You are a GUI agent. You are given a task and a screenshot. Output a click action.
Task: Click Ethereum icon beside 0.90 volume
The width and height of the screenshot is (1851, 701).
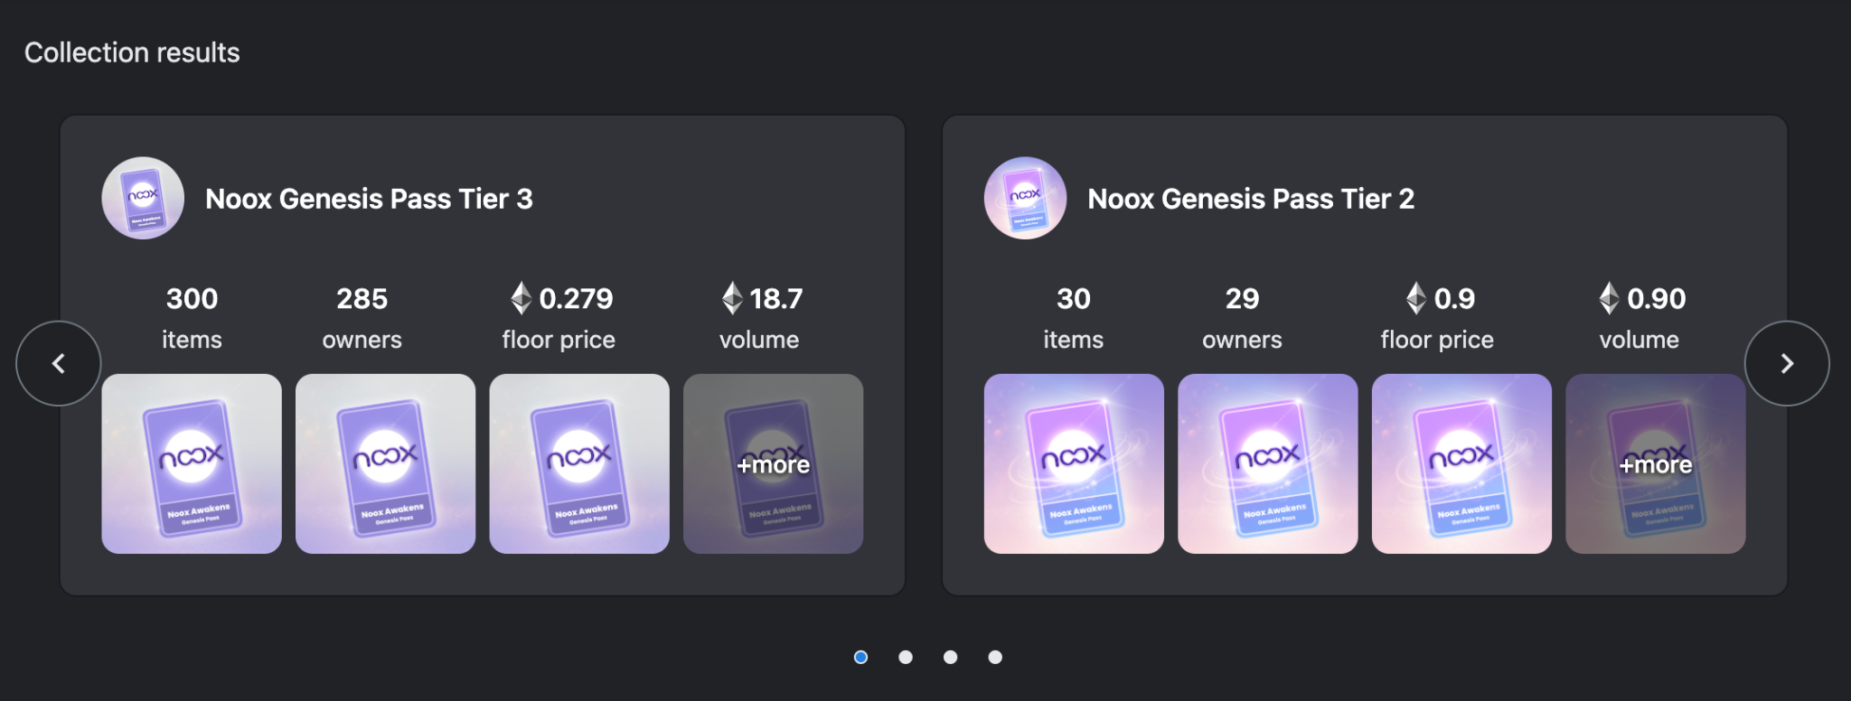[1610, 298]
